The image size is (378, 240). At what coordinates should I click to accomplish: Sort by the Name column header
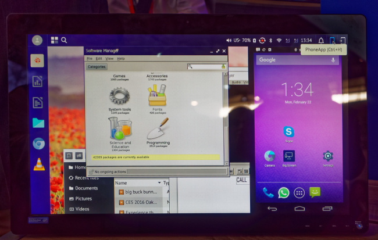138,183
